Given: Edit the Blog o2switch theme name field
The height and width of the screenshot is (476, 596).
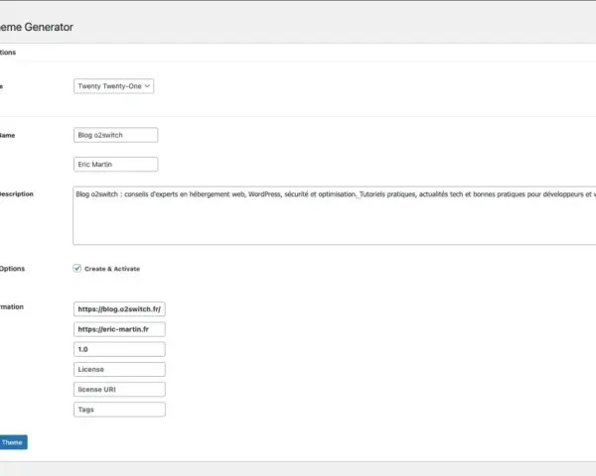Looking at the screenshot, I should 115,135.
